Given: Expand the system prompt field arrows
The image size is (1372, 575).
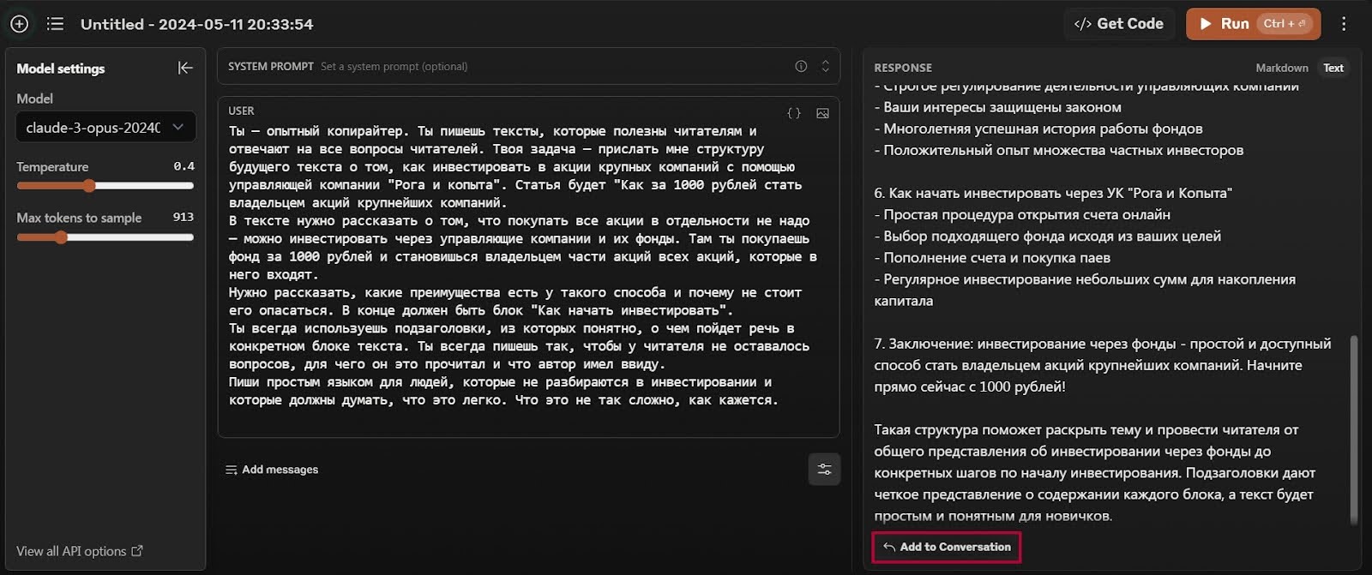Looking at the screenshot, I should coord(825,66).
